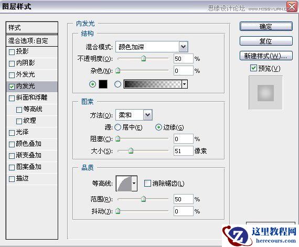Click the style preview thumbnail
This screenshot has height=247, width=299.
coord(265,93)
